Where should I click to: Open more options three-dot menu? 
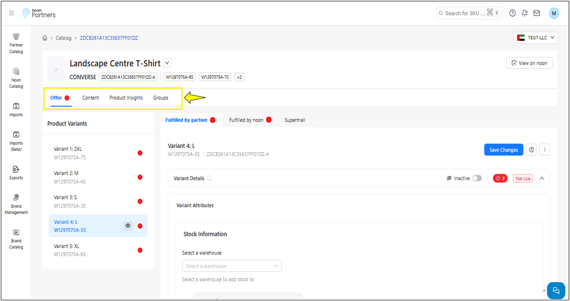click(545, 150)
